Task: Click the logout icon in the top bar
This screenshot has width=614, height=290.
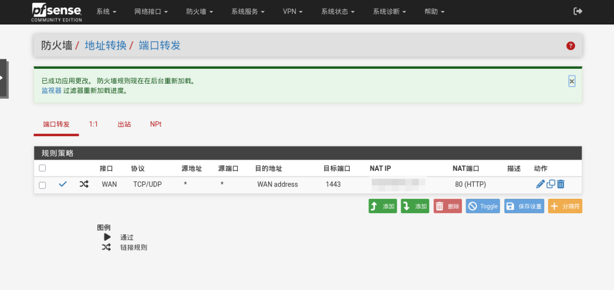Action: tap(578, 11)
